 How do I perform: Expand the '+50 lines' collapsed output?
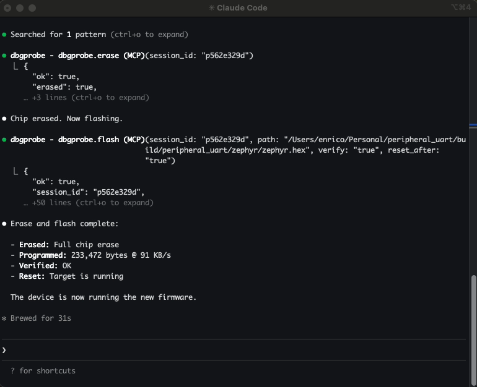point(89,203)
